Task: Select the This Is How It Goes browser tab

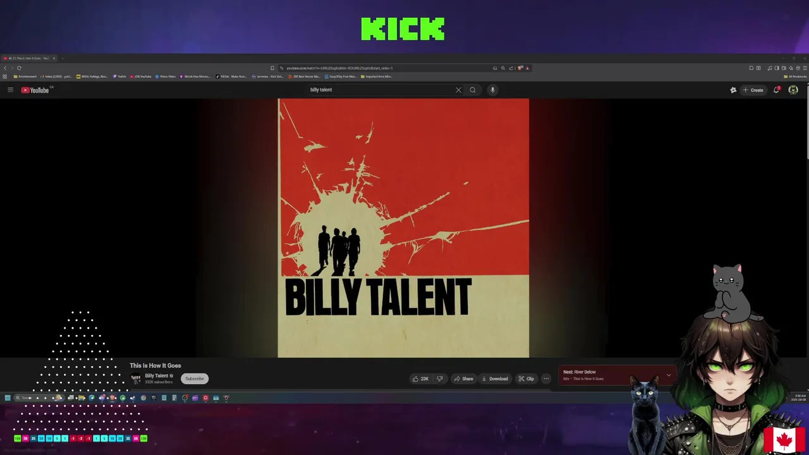Action: click(x=28, y=58)
